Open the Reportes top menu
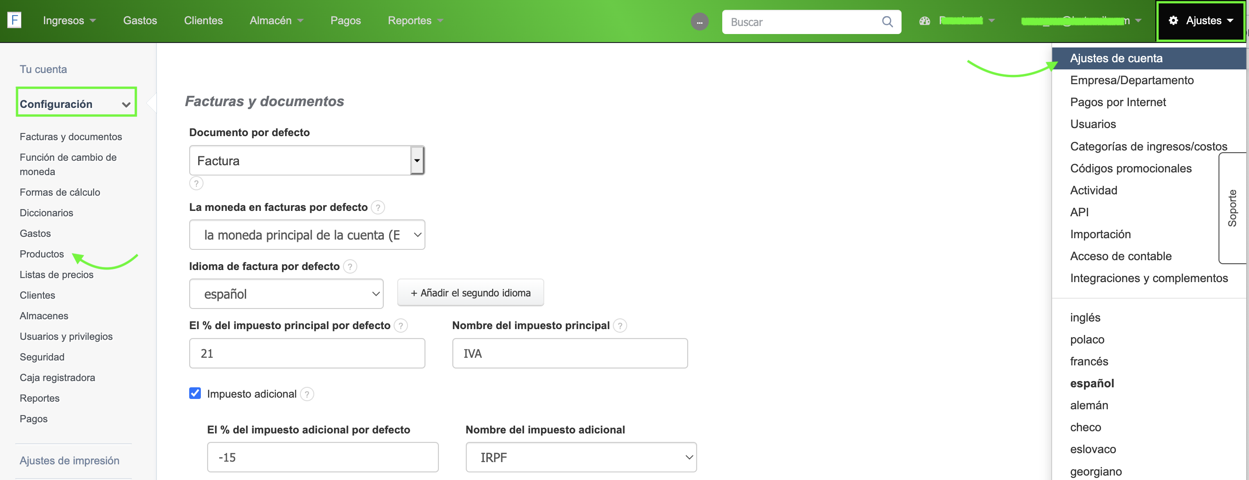The image size is (1249, 480). pyautogui.click(x=415, y=21)
